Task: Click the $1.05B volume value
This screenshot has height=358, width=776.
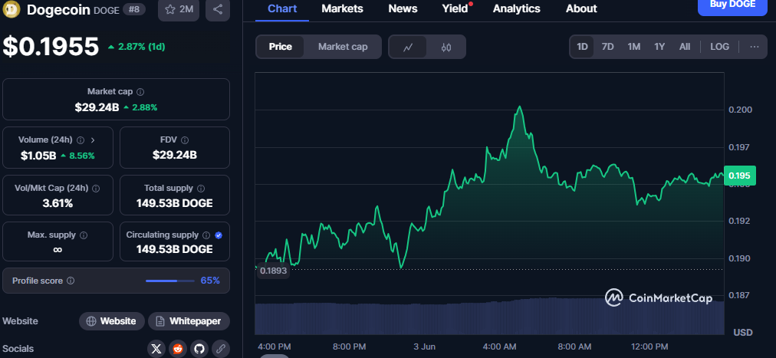Action: coord(38,156)
